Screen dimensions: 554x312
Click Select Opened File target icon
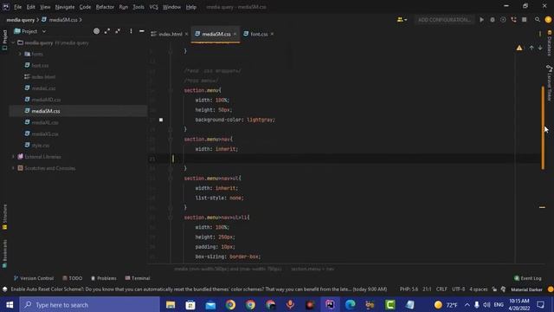[x=96, y=31]
